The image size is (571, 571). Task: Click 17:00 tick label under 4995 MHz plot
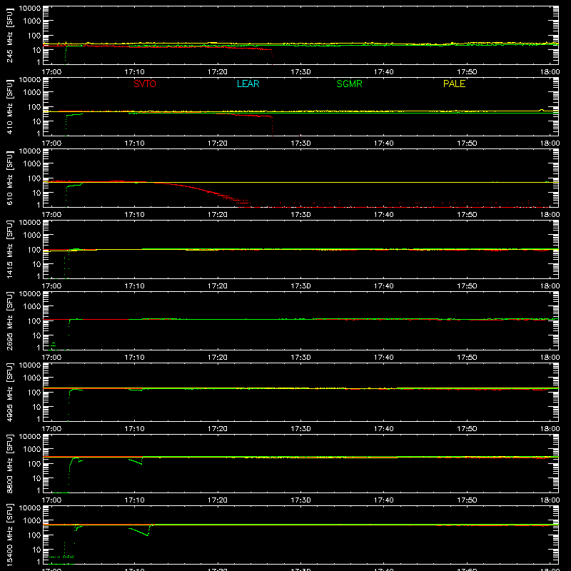[51, 429]
